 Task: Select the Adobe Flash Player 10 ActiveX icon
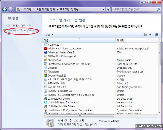46,48
